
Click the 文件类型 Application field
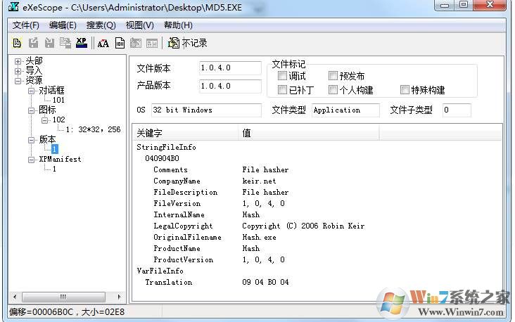345,110
